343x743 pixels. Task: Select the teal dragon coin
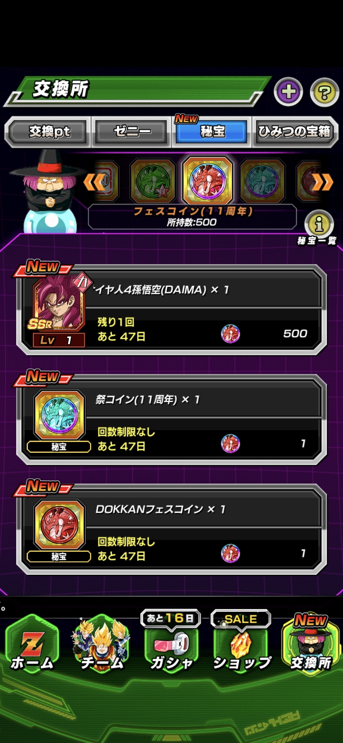click(x=262, y=181)
